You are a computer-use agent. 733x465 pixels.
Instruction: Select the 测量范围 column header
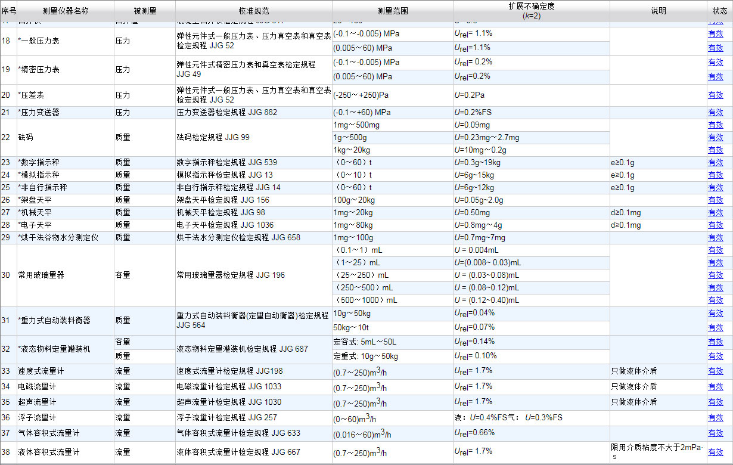click(393, 11)
